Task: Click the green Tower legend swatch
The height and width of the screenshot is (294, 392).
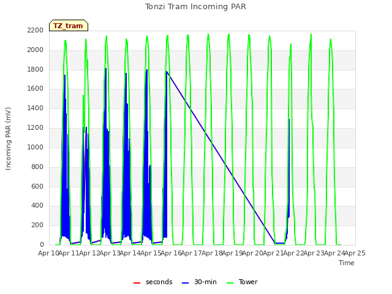Action: (230, 283)
